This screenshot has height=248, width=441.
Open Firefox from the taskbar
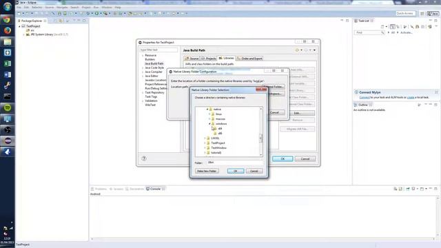[8, 30]
